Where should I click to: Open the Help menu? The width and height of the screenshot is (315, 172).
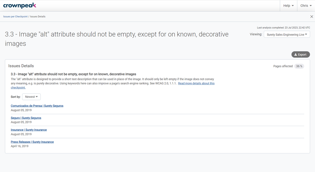tap(288, 6)
